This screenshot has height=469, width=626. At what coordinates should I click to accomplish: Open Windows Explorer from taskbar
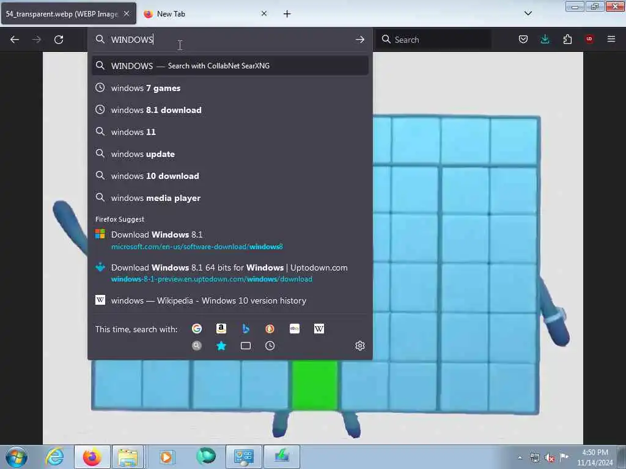[x=127, y=457]
